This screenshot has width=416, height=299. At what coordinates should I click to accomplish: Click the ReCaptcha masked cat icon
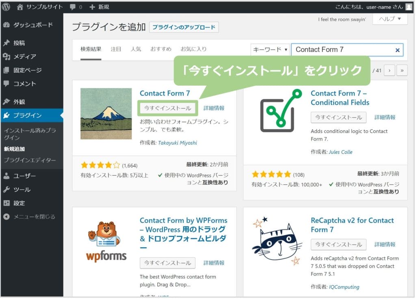click(277, 241)
